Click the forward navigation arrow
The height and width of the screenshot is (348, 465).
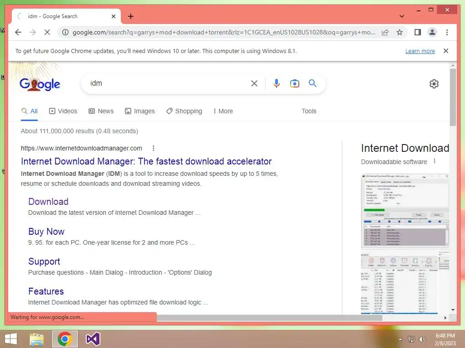33,32
